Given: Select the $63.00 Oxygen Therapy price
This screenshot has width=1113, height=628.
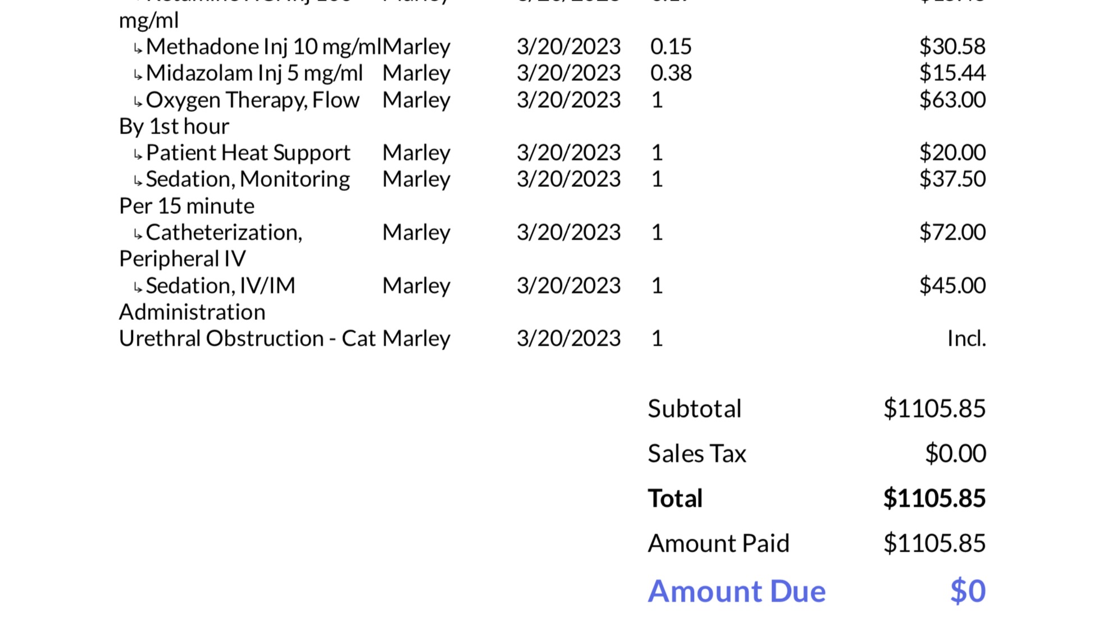Looking at the screenshot, I should [952, 100].
